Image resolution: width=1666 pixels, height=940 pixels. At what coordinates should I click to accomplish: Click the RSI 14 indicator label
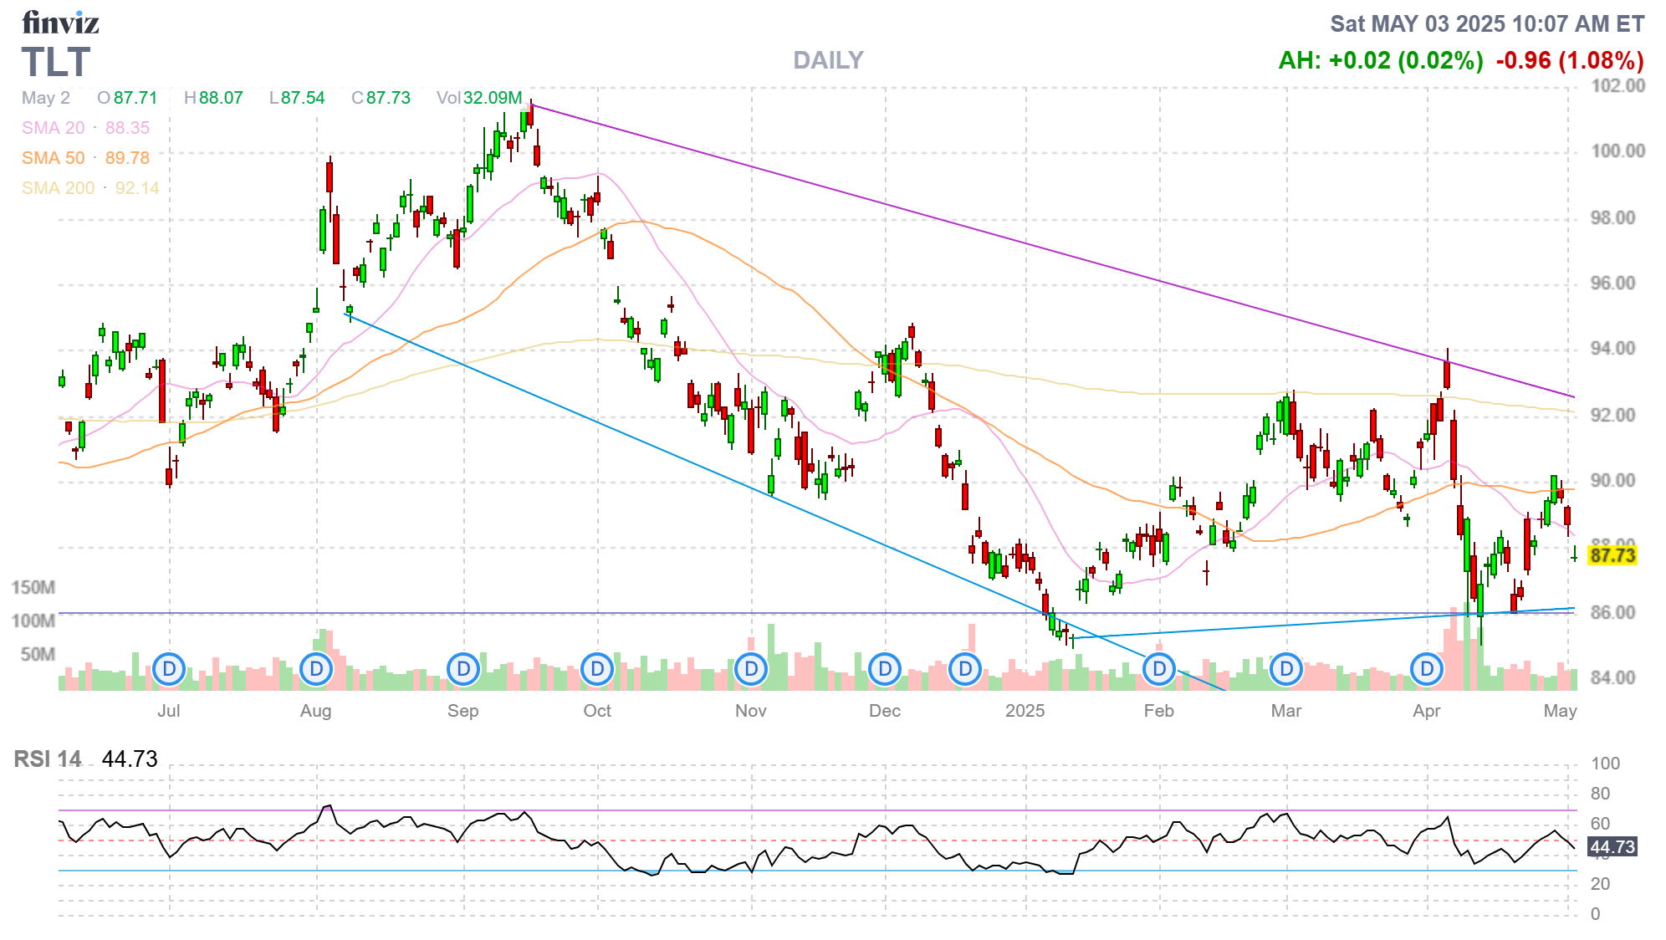48,759
